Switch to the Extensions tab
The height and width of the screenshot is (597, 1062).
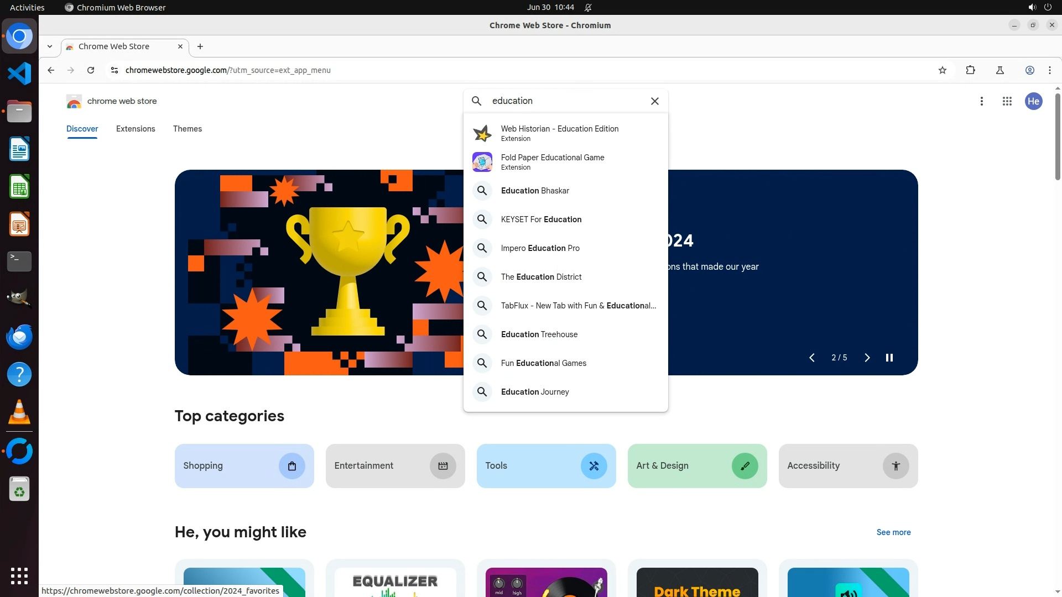(136, 129)
